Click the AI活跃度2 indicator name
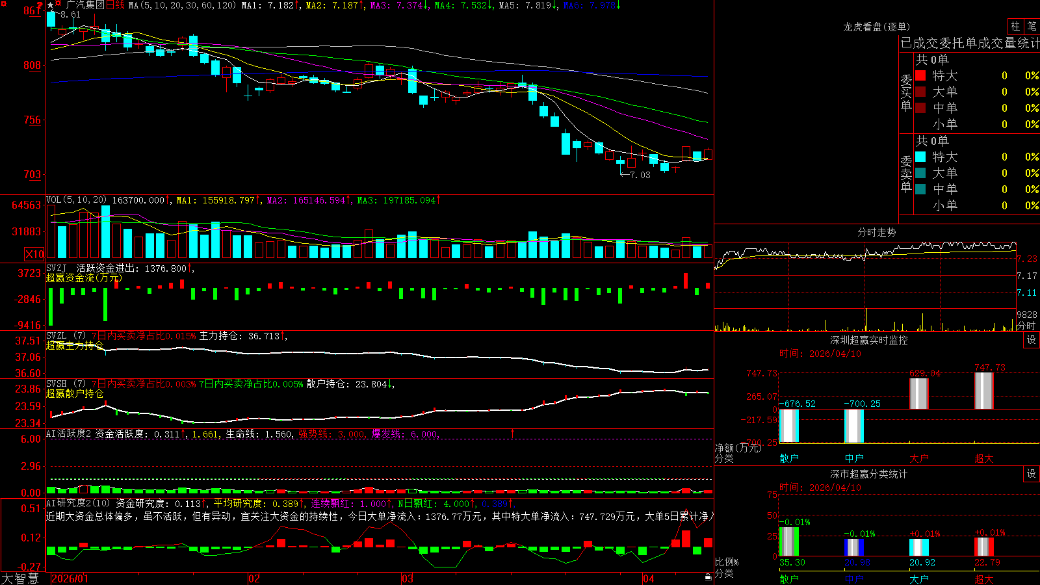The width and height of the screenshot is (1040, 585). coord(69,434)
